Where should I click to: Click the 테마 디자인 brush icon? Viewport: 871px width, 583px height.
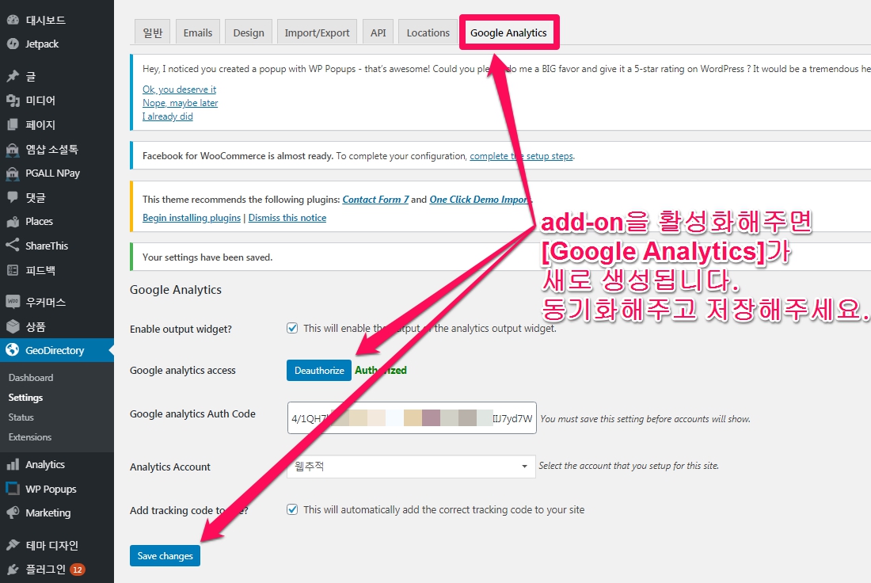pyautogui.click(x=12, y=545)
